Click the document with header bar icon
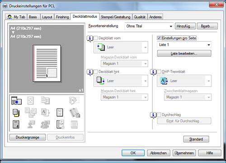Image resolution: width=226 pixels, height=163 pixels. [16, 124]
